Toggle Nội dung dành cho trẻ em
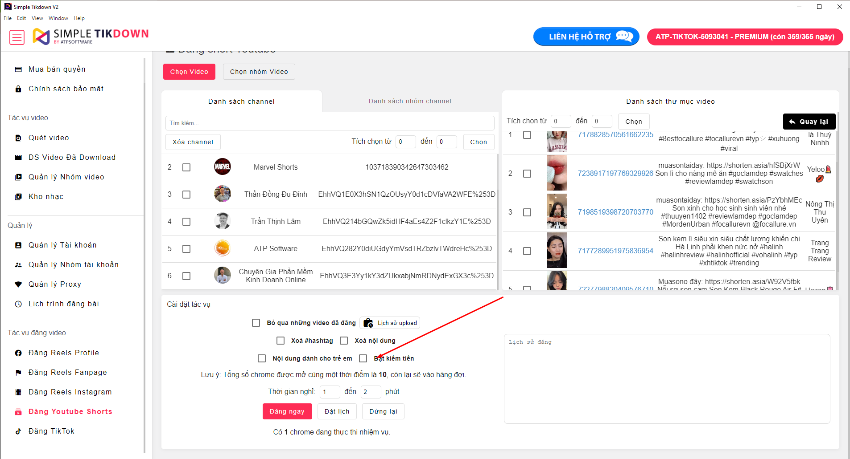 click(262, 358)
